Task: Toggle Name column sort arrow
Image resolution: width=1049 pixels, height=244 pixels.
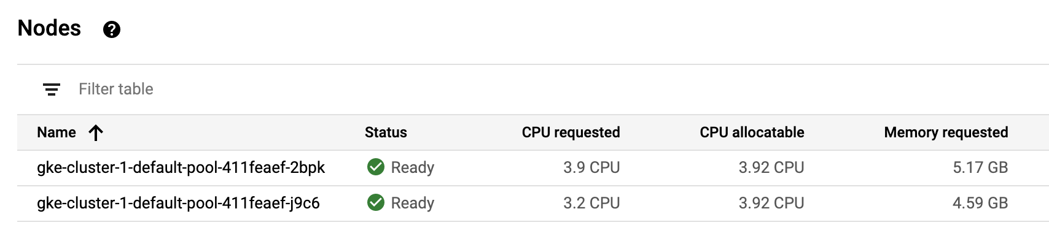Action: click(x=96, y=132)
